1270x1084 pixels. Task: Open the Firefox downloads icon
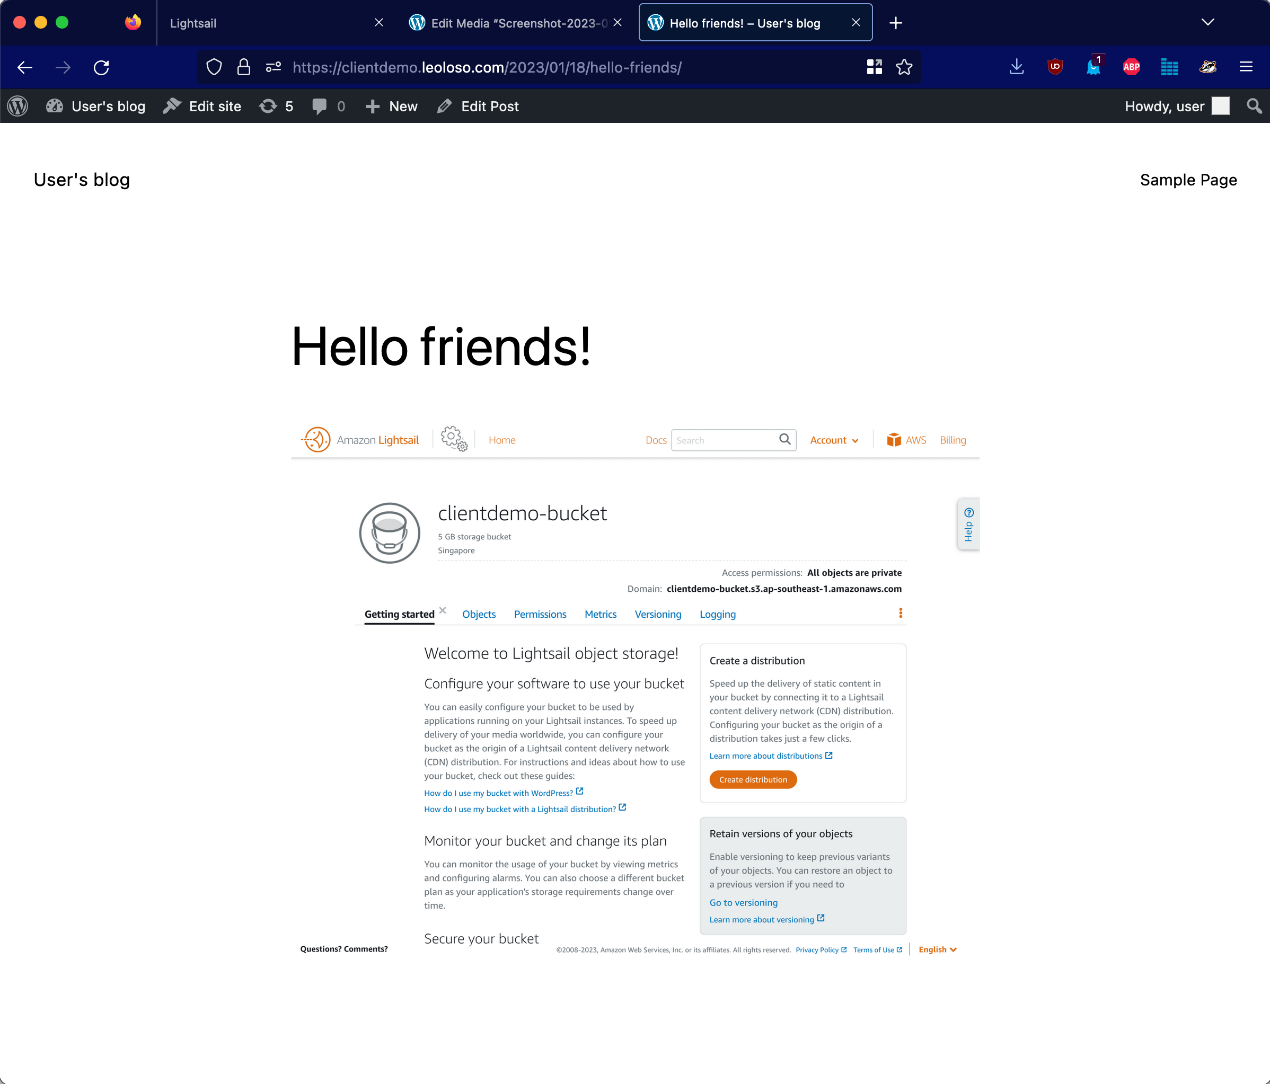1016,67
